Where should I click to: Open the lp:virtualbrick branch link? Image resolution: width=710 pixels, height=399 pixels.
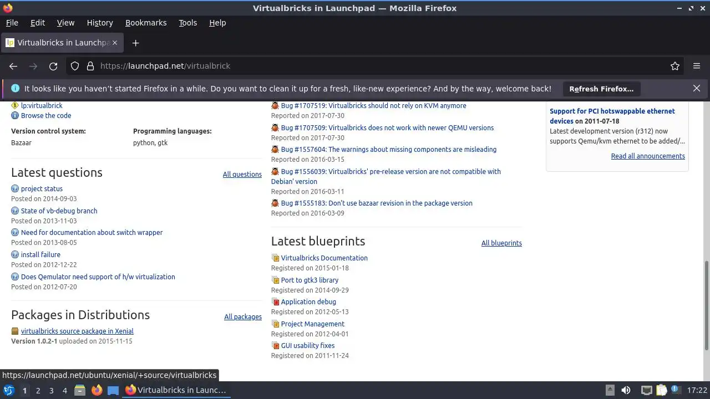point(42,106)
